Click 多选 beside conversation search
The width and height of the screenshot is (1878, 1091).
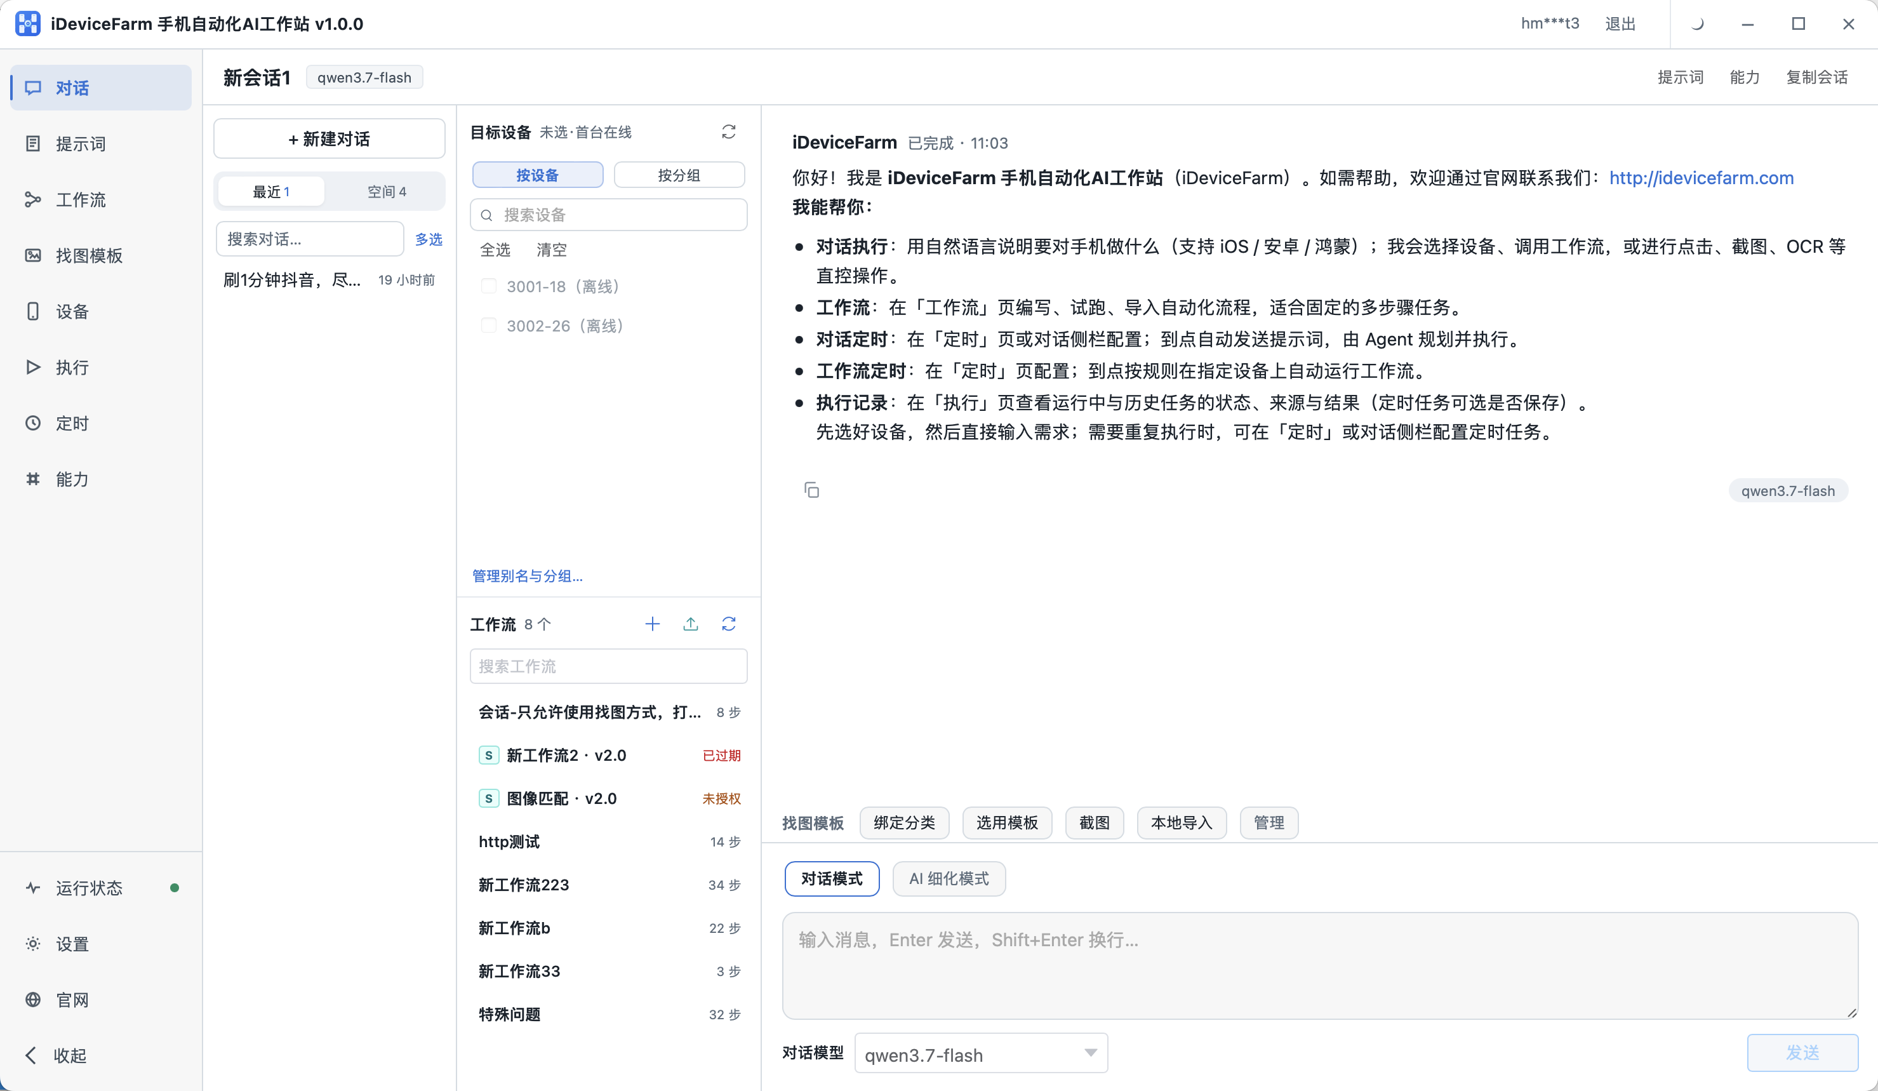tap(429, 239)
